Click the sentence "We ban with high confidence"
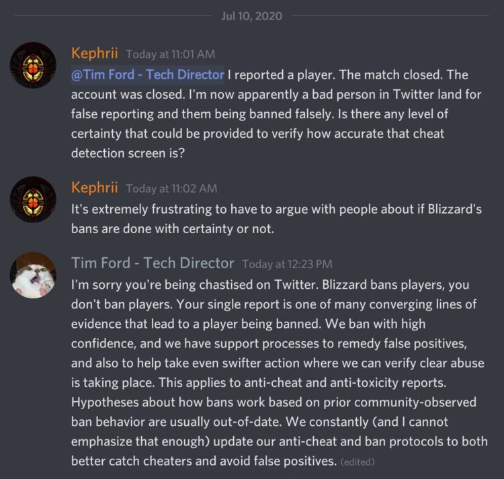This screenshot has width=504, height=479. 390,324
